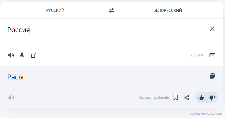Screen dimensions: 225x118
Task: Play audio of the Belarusian translation
Action: [x=11, y=98]
